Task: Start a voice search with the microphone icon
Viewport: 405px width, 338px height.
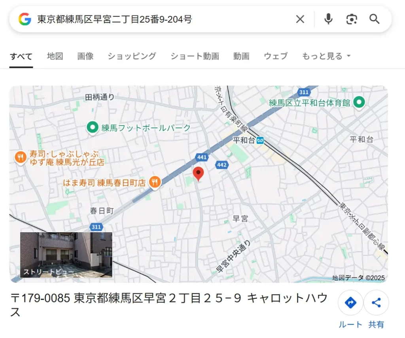Action: tap(328, 19)
